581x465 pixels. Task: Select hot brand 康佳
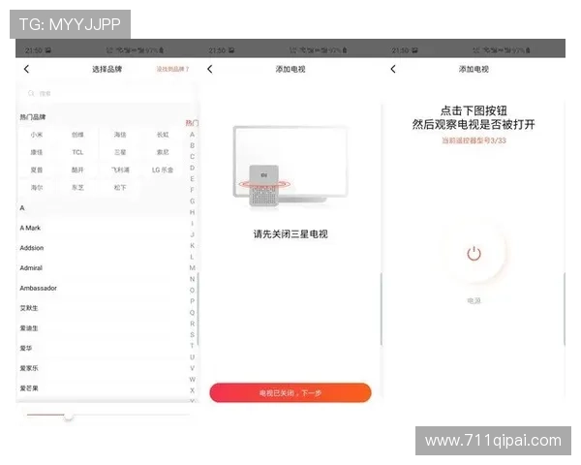(37, 152)
